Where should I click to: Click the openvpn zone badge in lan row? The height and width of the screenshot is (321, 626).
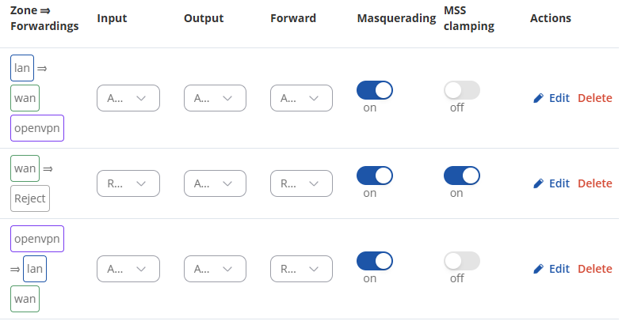pyautogui.click(x=37, y=128)
